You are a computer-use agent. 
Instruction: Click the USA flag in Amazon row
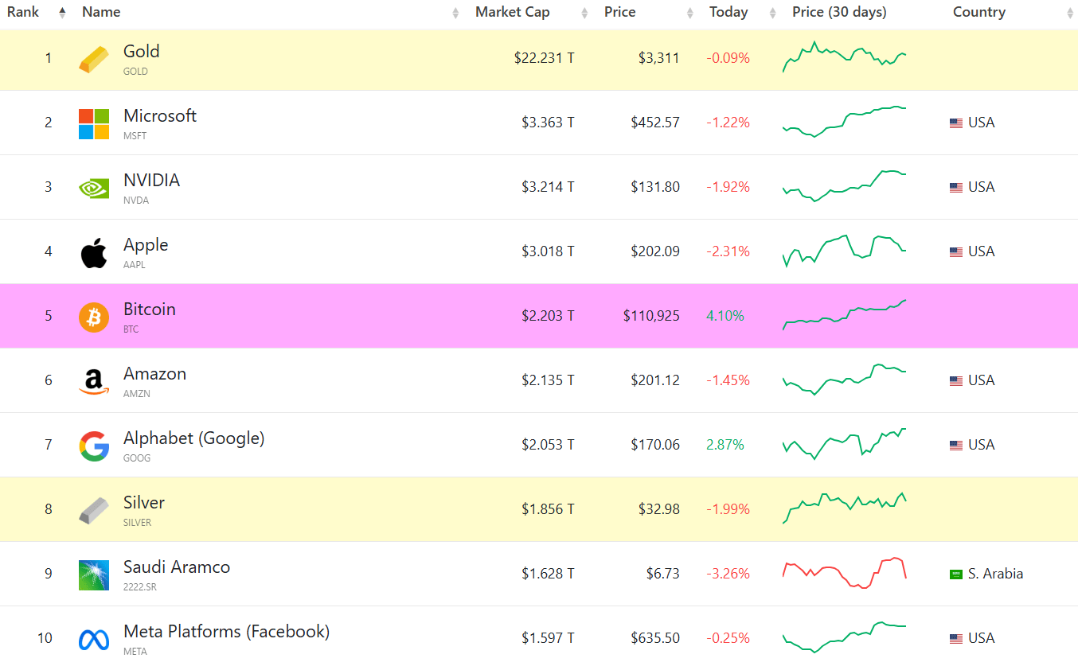coord(956,381)
